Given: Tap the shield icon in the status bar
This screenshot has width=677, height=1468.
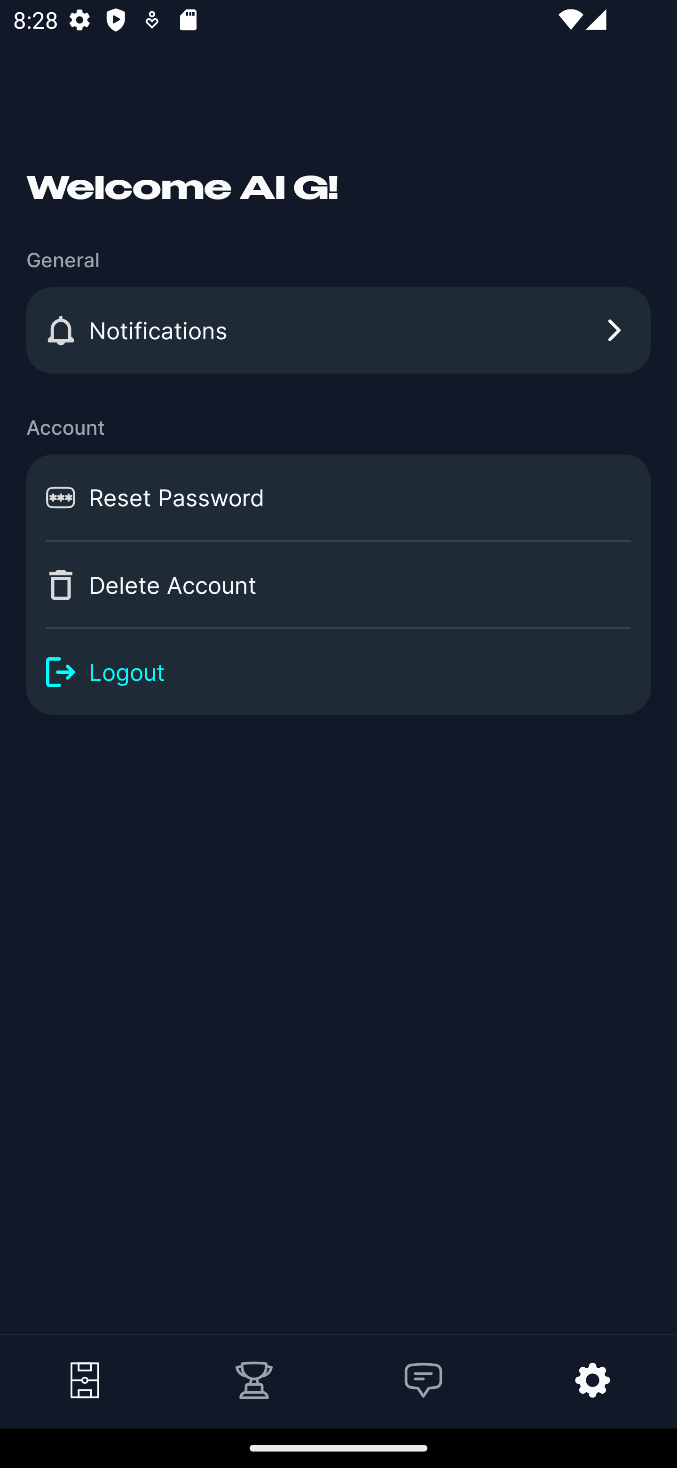Looking at the screenshot, I should (116, 21).
